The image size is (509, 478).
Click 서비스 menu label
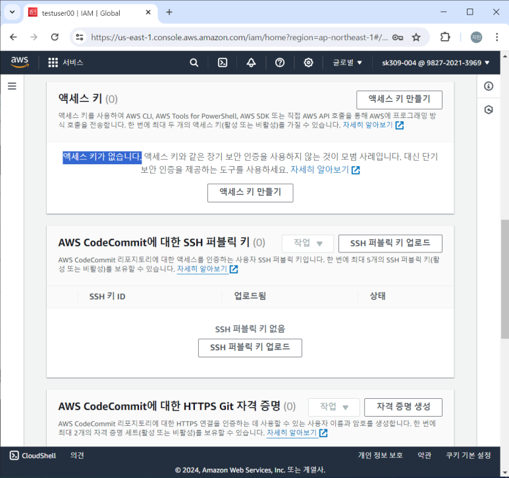(x=72, y=63)
